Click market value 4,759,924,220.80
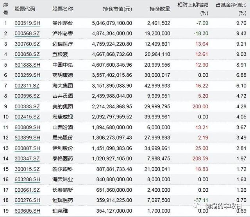 [x=112, y=44]
